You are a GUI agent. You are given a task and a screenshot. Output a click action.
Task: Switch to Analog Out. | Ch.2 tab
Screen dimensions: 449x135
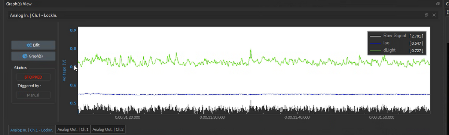tap(108, 129)
